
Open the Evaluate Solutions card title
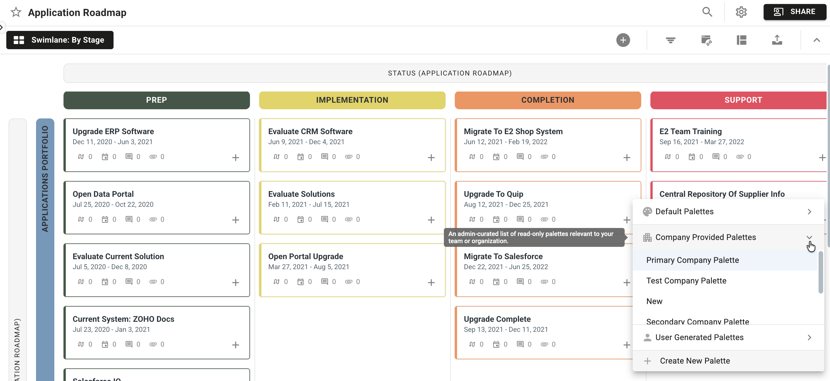pyautogui.click(x=301, y=194)
